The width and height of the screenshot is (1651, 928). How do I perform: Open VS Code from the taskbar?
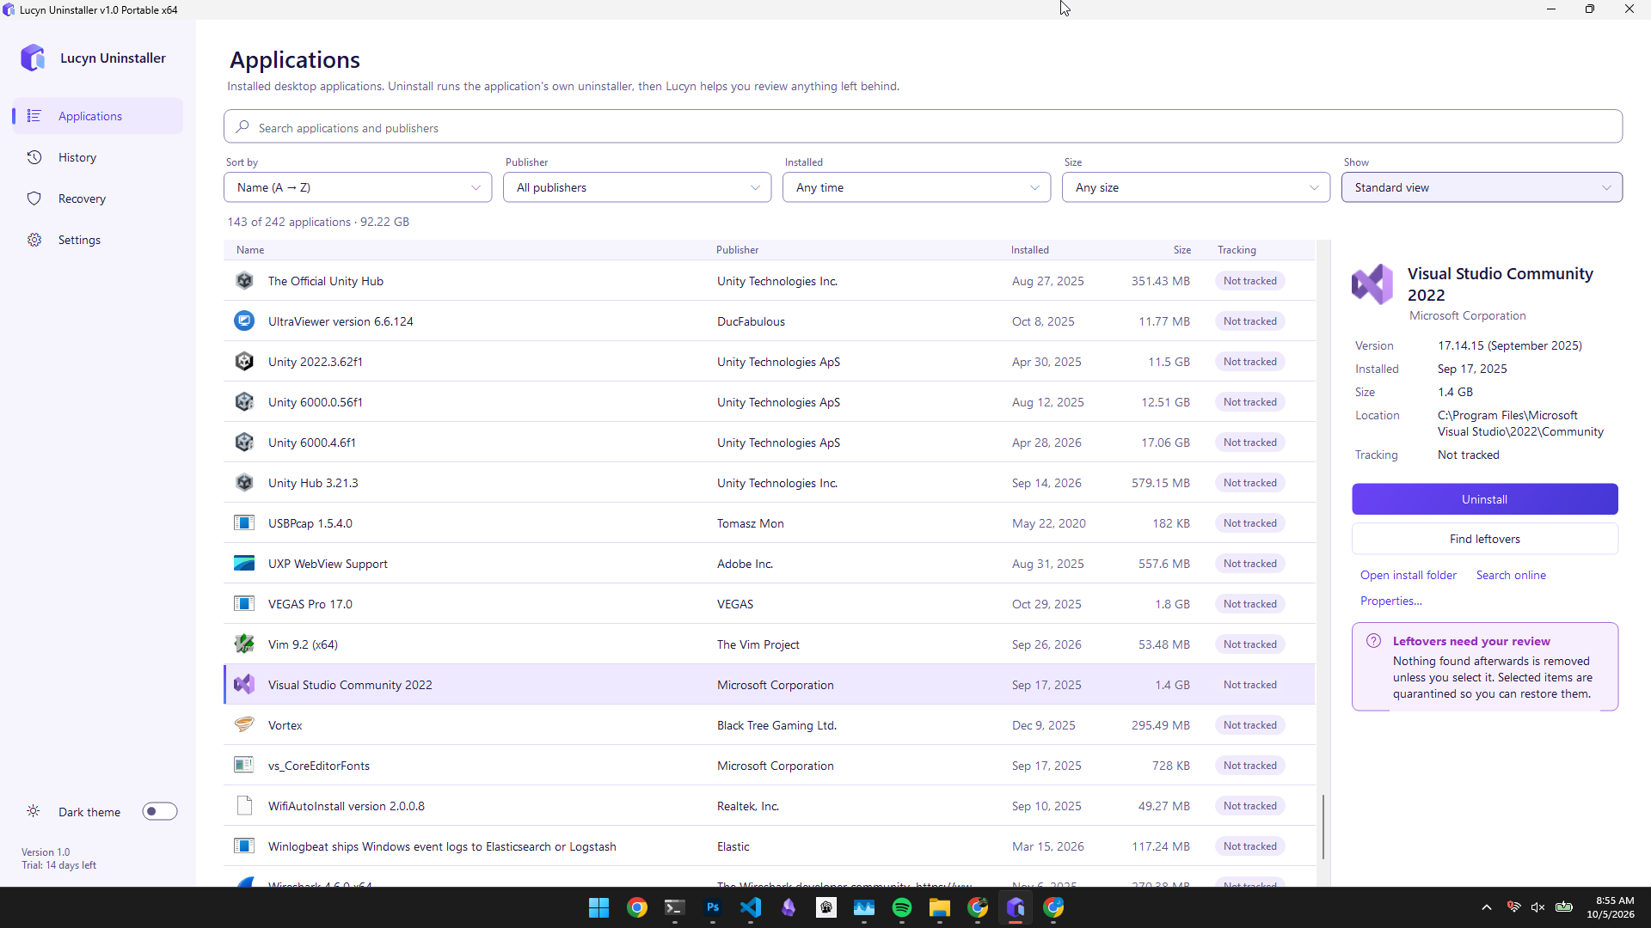coord(751,907)
